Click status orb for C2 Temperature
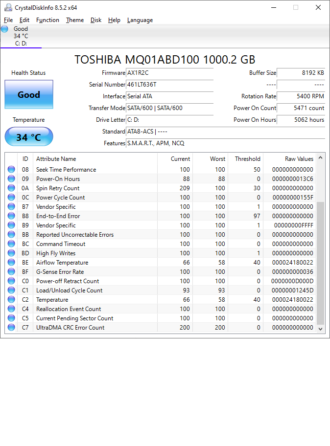The image size is (330, 446). (x=11, y=299)
